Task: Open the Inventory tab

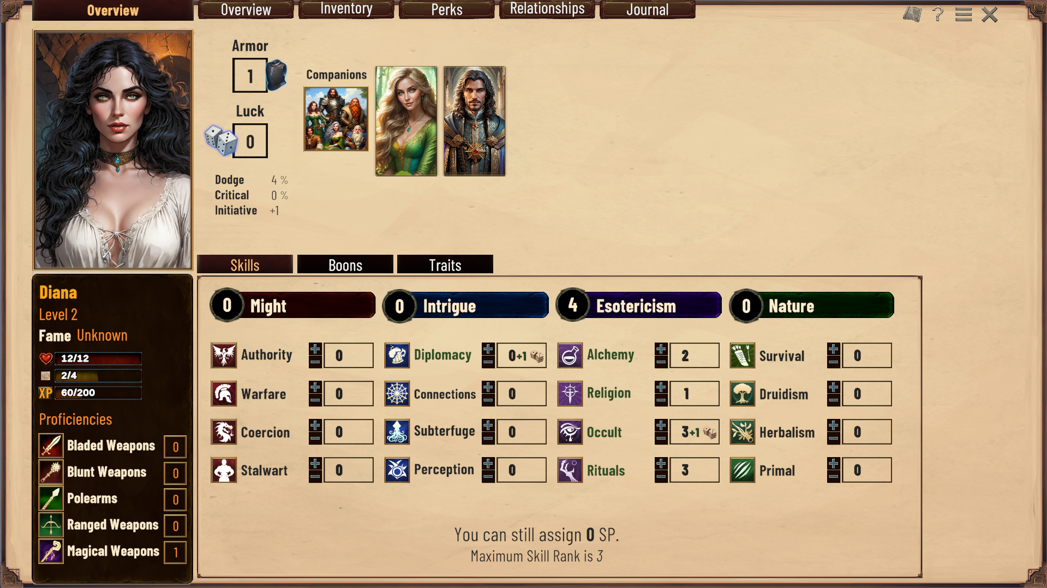Action: tap(346, 9)
